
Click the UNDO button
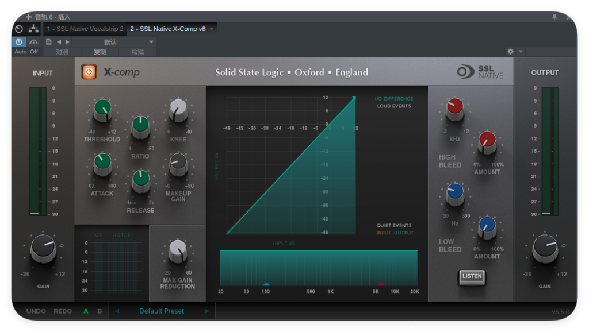[36, 311]
